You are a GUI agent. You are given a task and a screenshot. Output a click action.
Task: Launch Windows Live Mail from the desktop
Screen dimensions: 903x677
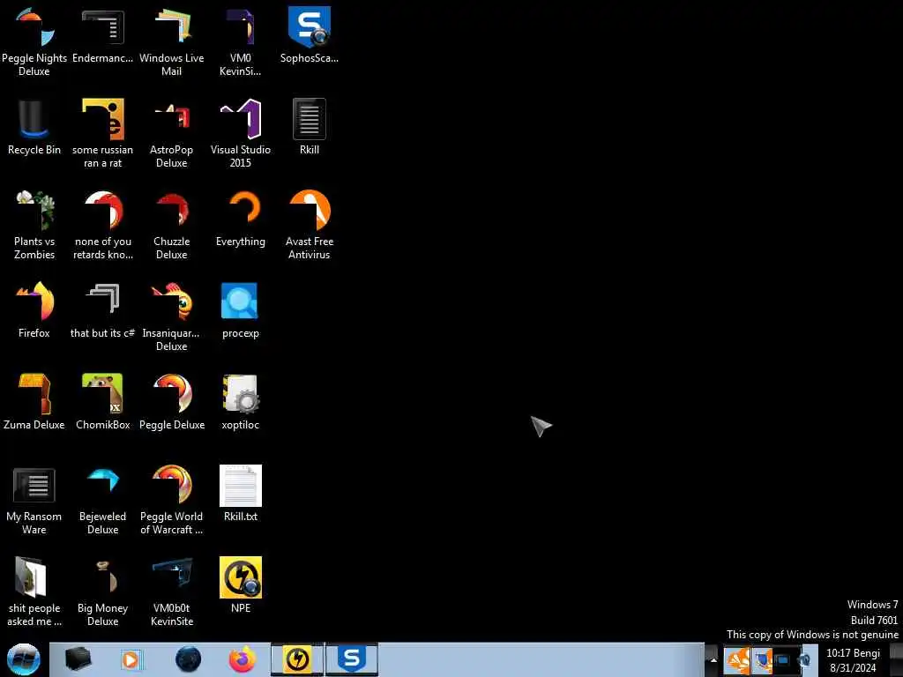point(172,41)
